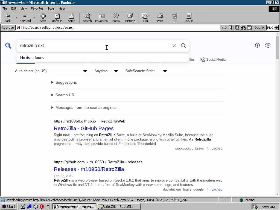
Task: Click the first quick launch icon
Action: pos(23,207)
